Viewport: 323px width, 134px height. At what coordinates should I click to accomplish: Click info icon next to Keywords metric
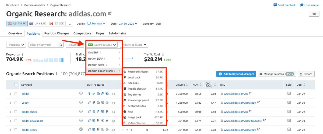tap(22, 55)
